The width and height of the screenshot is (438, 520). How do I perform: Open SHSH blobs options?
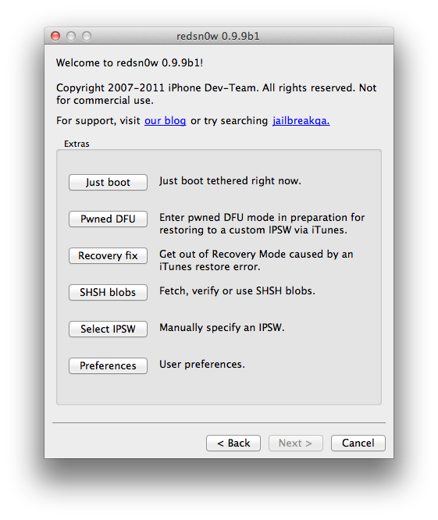[108, 293]
